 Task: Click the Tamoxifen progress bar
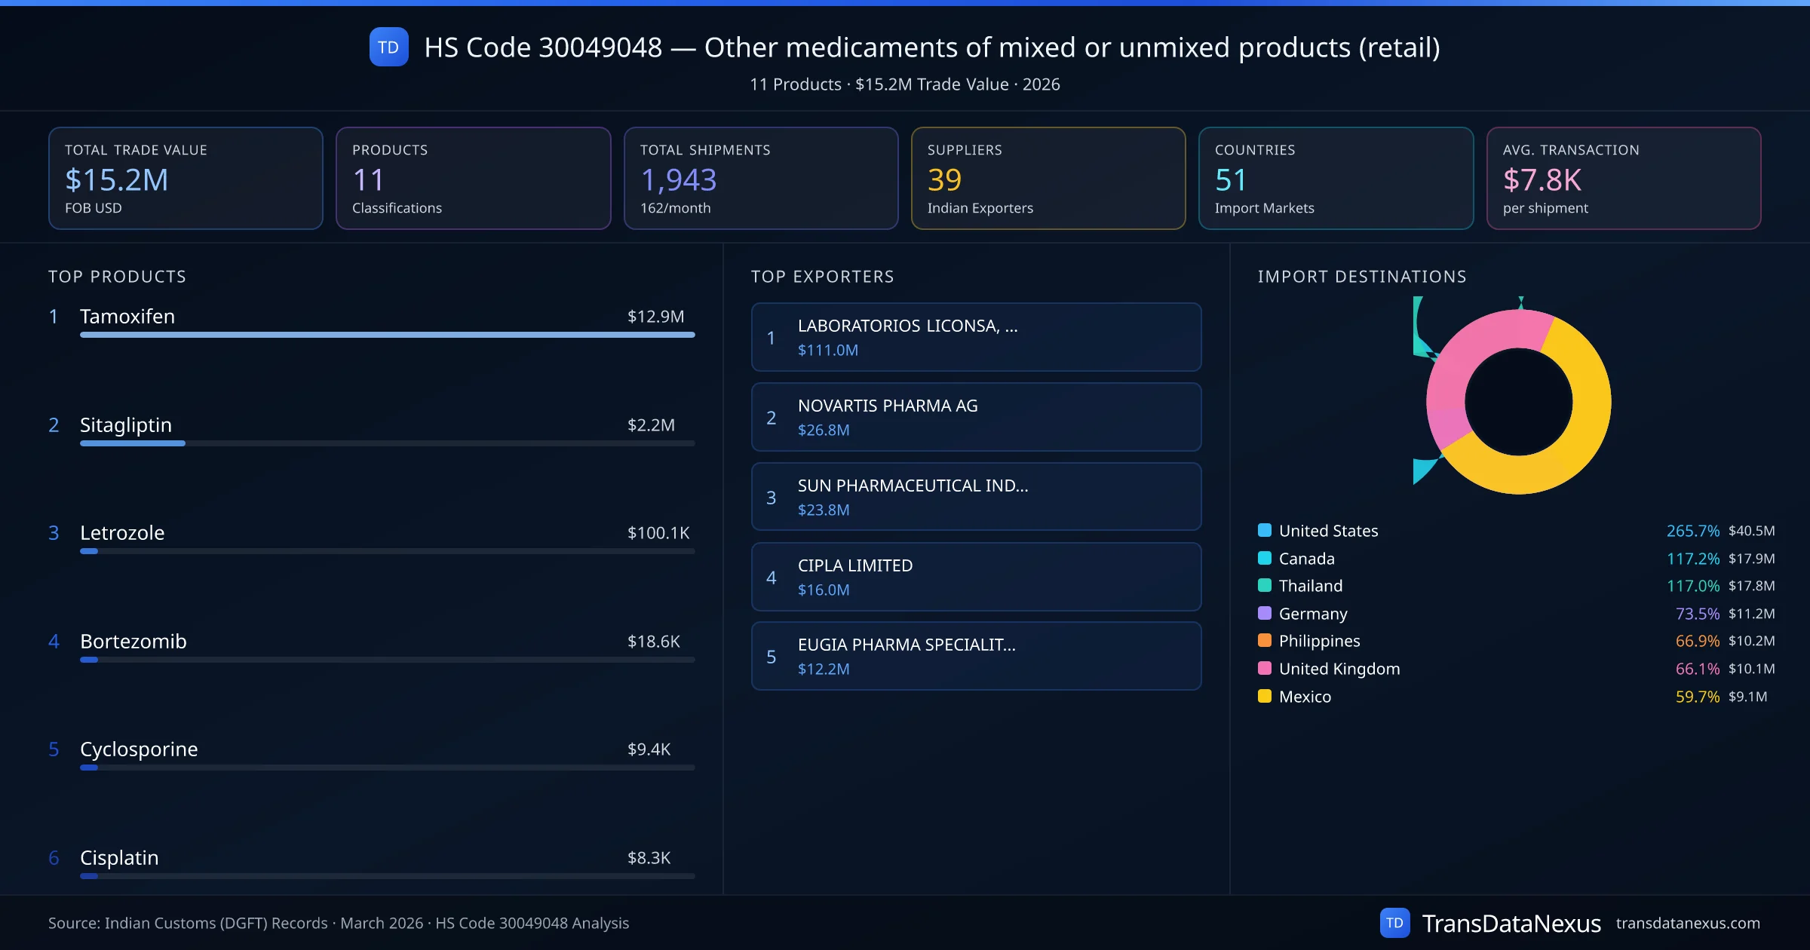385,336
